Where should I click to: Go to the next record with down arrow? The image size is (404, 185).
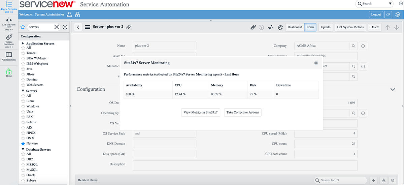(397, 27)
